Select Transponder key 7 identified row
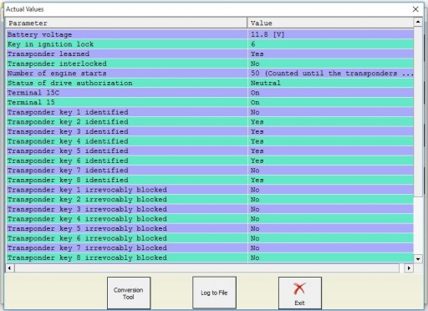The height and width of the screenshot is (311, 428). pos(210,171)
